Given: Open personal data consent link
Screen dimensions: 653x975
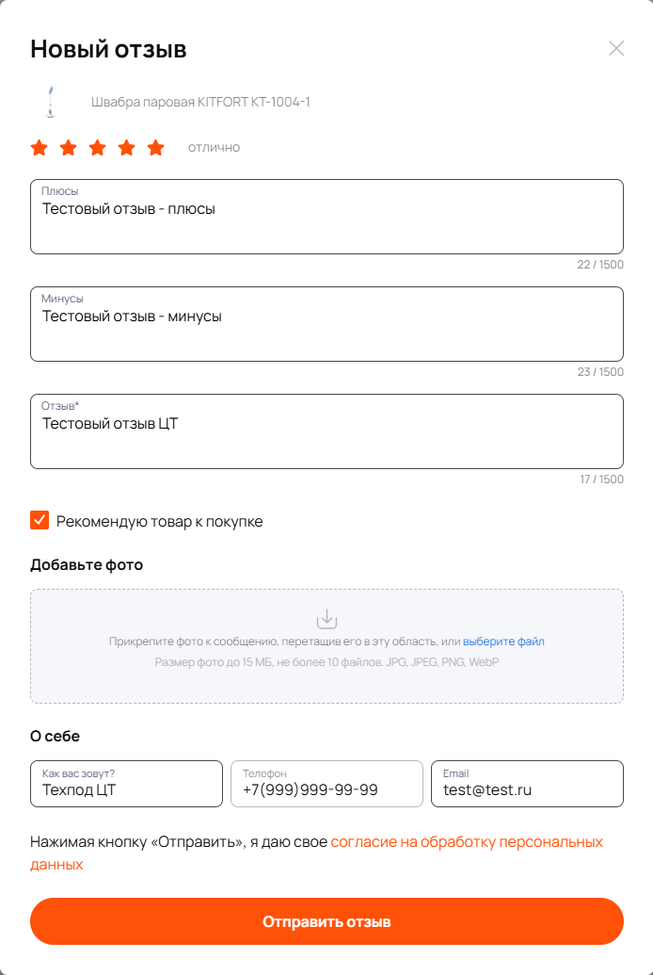Looking at the screenshot, I should click(317, 853).
